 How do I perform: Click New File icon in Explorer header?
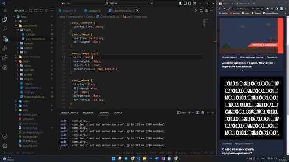(30, 11)
